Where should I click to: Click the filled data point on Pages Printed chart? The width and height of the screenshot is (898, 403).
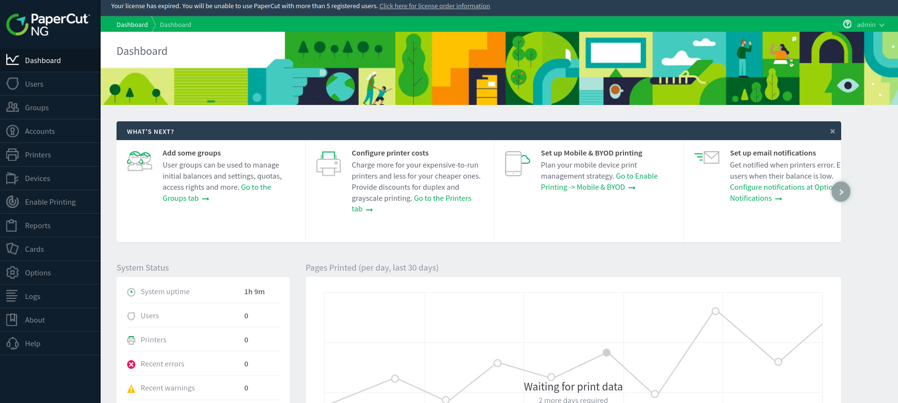[x=607, y=352]
